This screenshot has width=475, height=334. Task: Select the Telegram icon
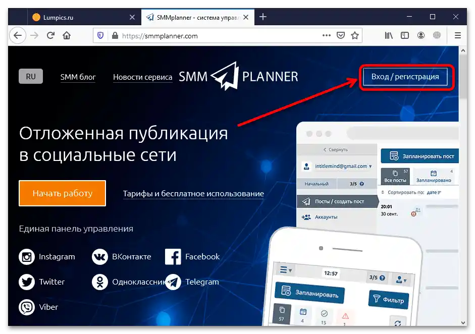click(173, 282)
